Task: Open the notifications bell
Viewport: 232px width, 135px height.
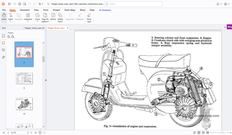Action: [x=218, y=4]
